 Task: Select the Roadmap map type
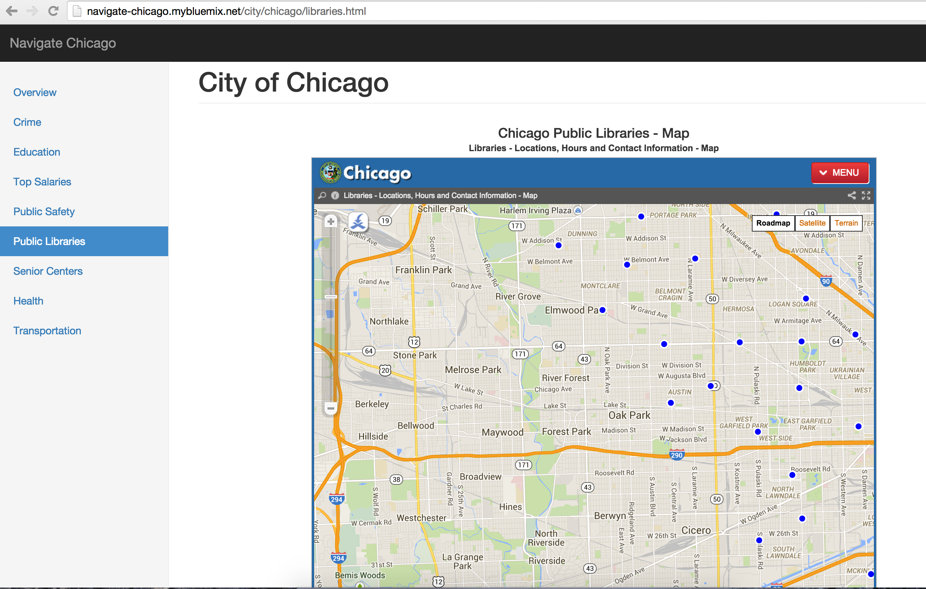pyautogui.click(x=773, y=223)
